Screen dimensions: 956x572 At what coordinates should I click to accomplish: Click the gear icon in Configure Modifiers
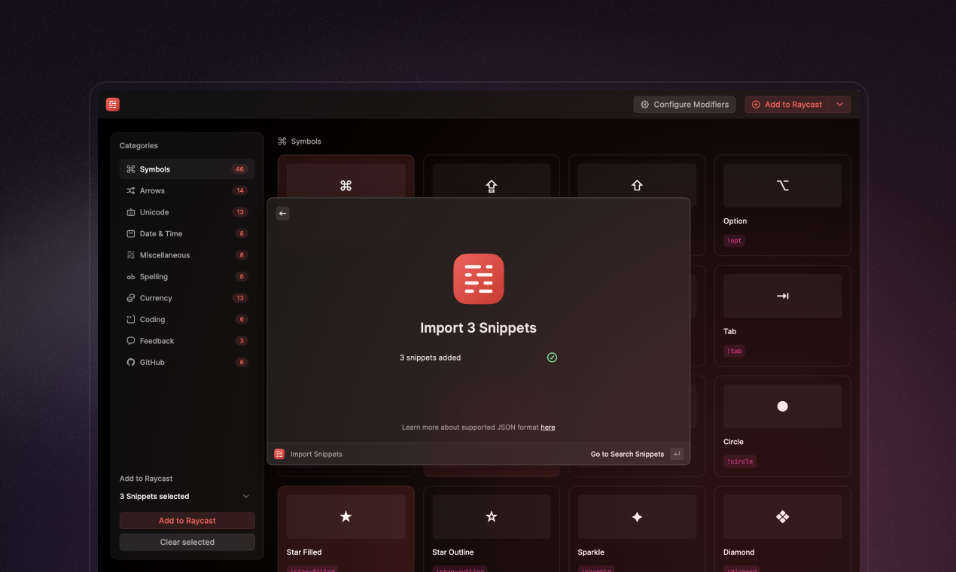(x=644, y=105)
